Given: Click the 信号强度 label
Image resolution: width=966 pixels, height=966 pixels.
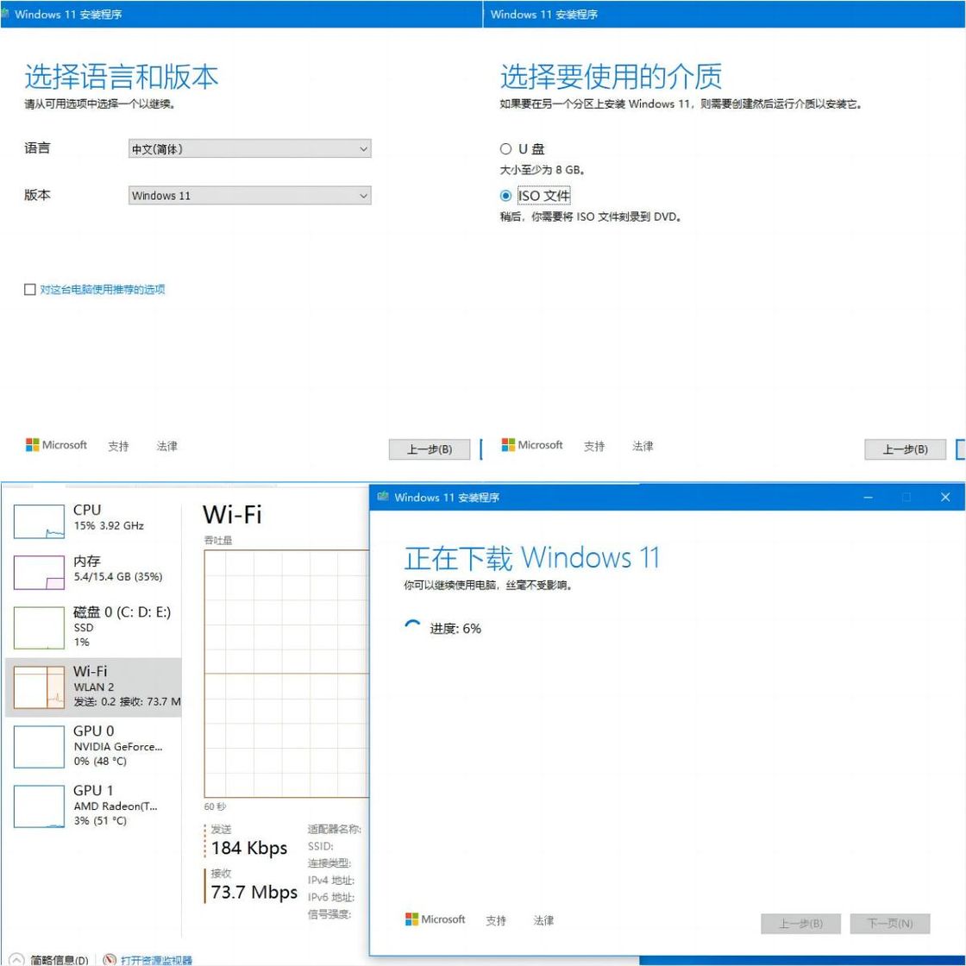Looking at the screenshot, I should (x=329, y=914).
